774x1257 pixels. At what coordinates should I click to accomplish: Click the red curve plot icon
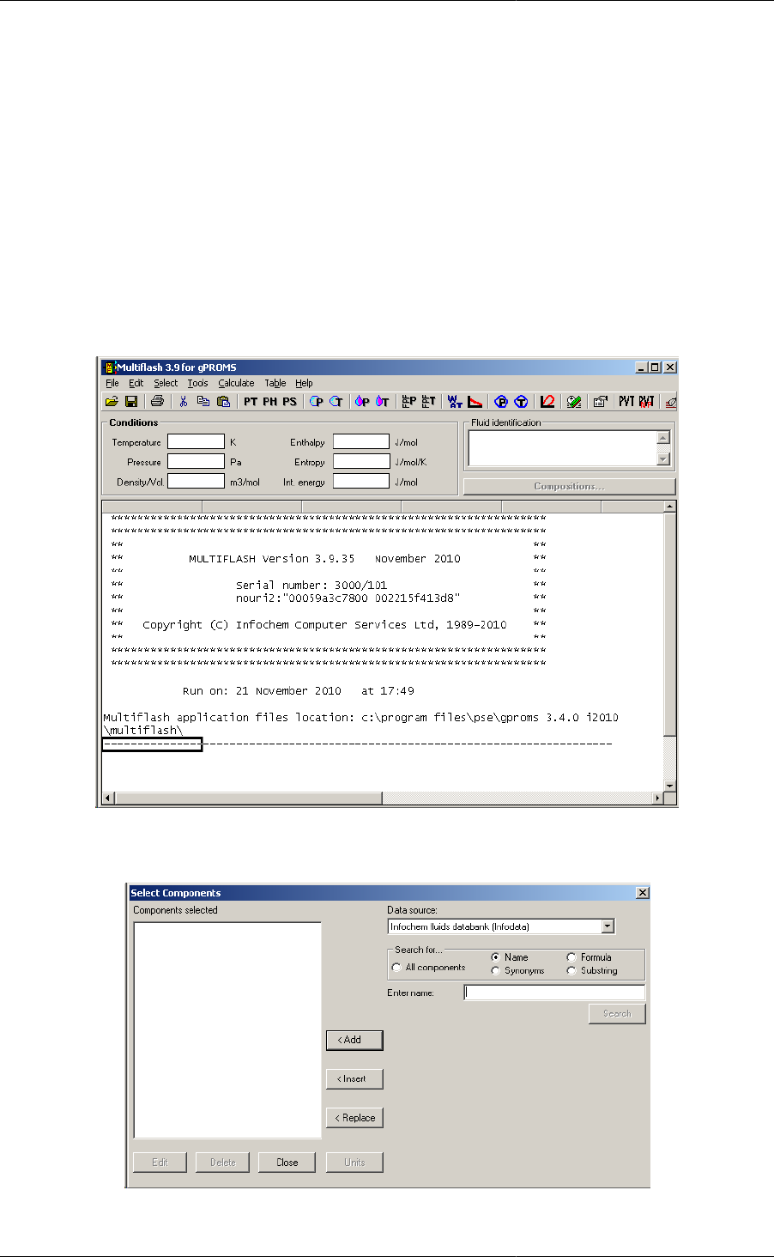(x=547, y=401)
